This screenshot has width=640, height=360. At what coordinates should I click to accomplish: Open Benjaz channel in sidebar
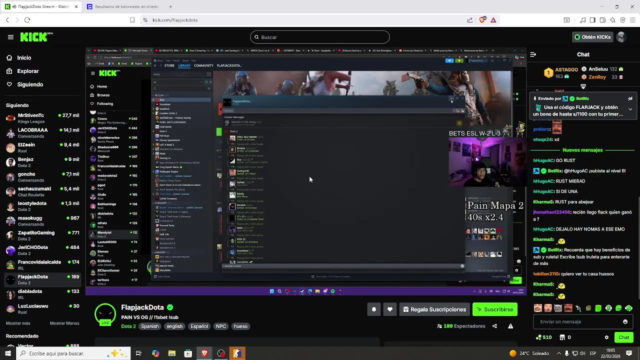pos(43,162)
